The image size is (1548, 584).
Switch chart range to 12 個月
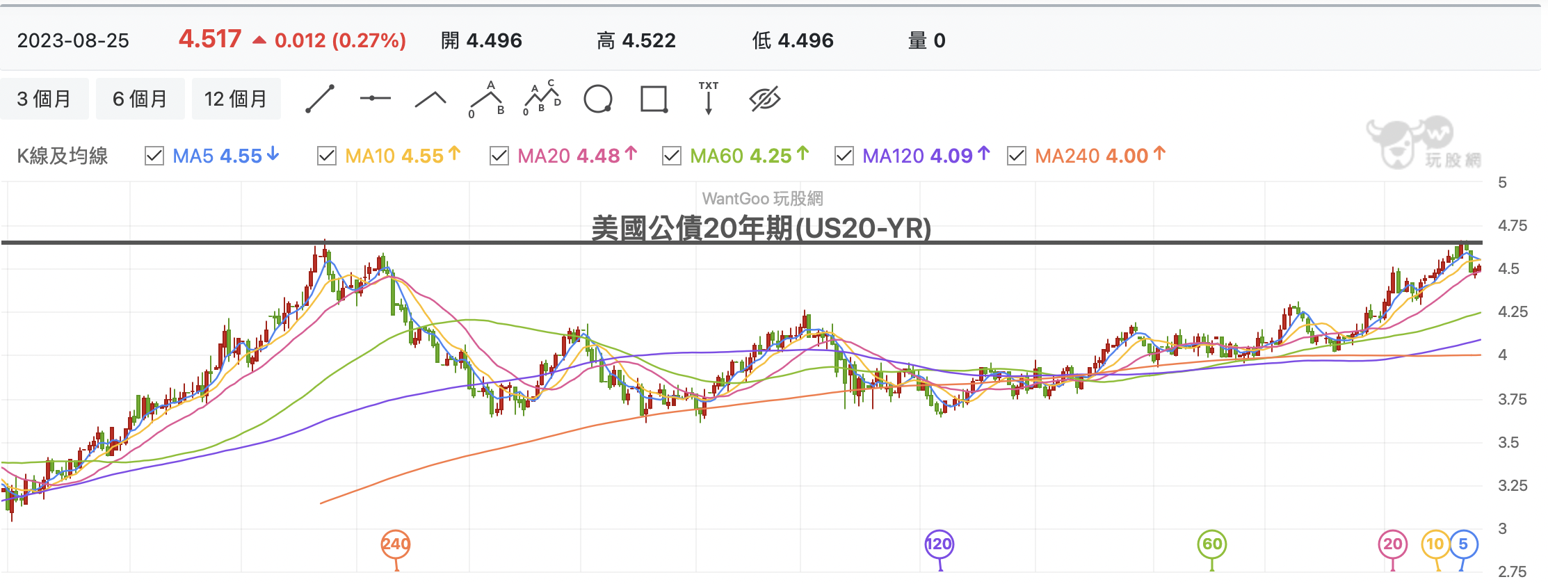click(236, 99)
